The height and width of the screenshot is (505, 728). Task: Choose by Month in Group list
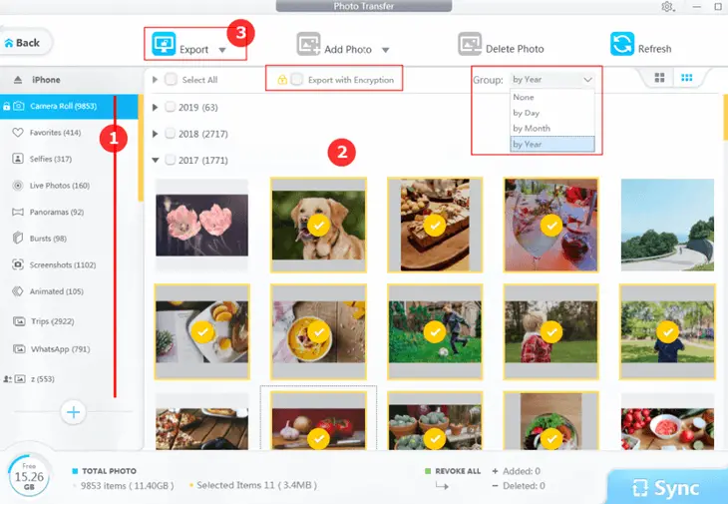click(x=552, y=129)
